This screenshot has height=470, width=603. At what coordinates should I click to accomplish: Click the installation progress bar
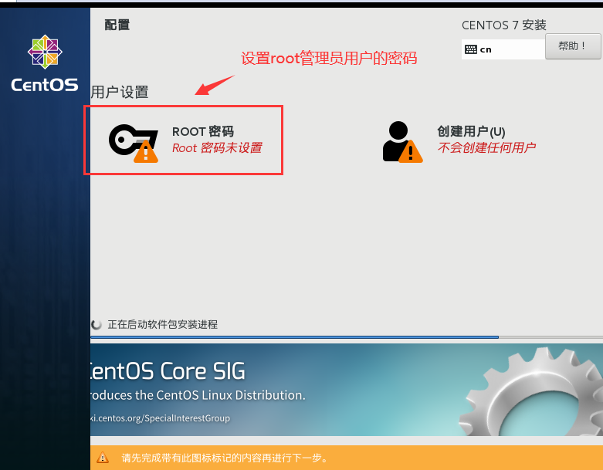pyautogui.click(x=347, y=337)
